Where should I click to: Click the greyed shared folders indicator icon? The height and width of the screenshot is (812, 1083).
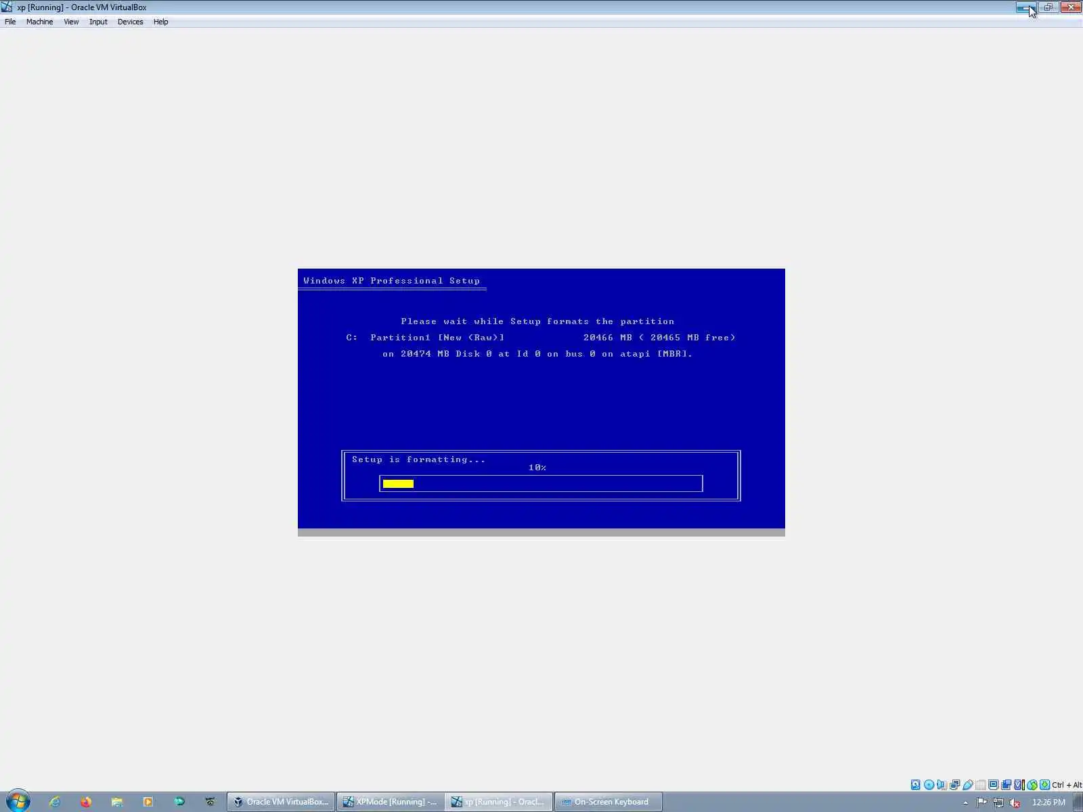click(980, 785)
